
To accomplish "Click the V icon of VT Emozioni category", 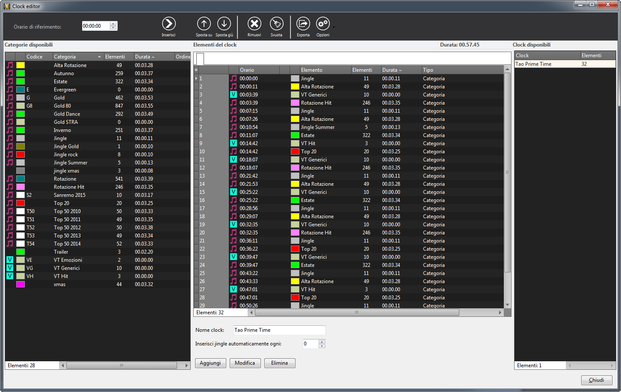I will tap(10, 260).
